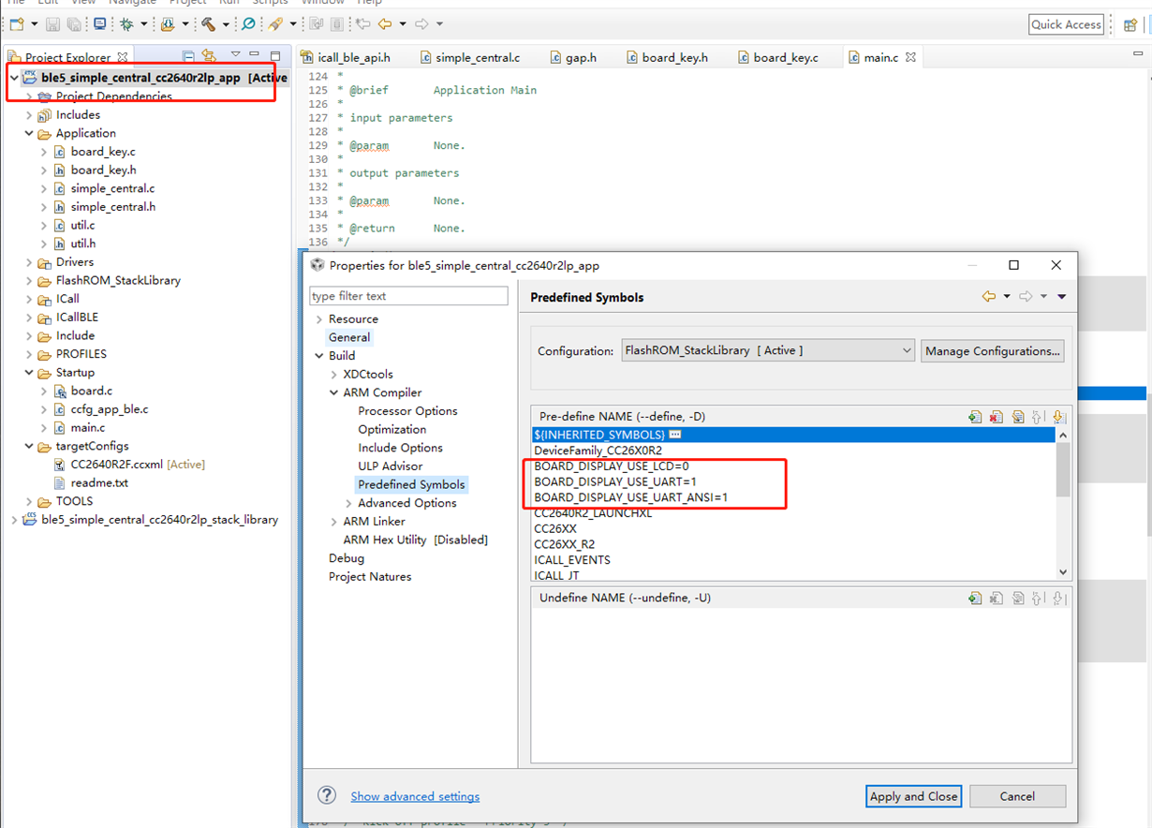The image size is (1152, 828).
Task: Switch to the simple_central.c tab
Action: tap(477, 58)
